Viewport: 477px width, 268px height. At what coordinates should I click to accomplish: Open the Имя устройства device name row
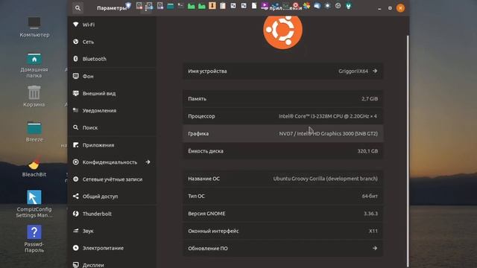click(282, 71)
